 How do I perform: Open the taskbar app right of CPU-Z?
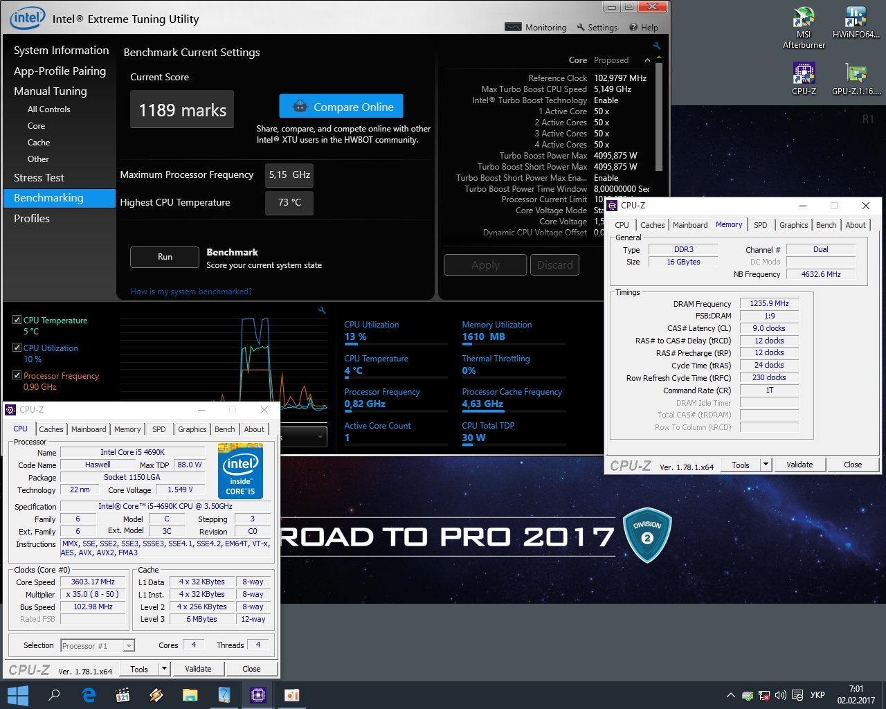[x=292, y=695]
